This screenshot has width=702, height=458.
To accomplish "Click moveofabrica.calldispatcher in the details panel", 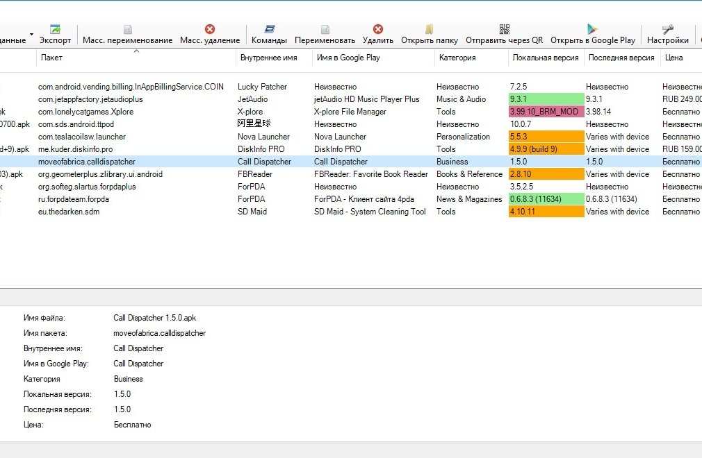I will (x=159, y=333).
